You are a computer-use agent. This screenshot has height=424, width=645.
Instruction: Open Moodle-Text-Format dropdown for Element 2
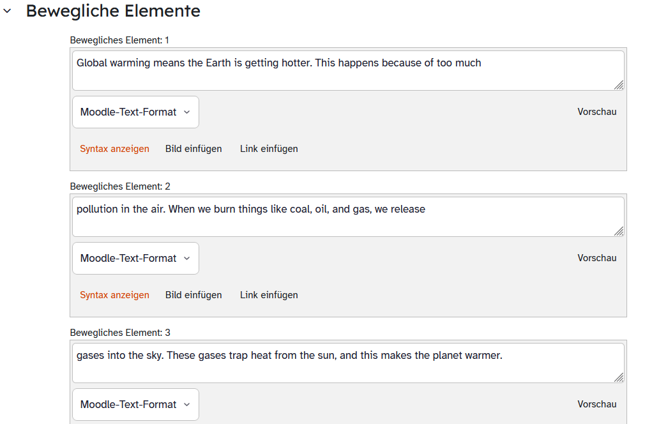coord(135,258)
